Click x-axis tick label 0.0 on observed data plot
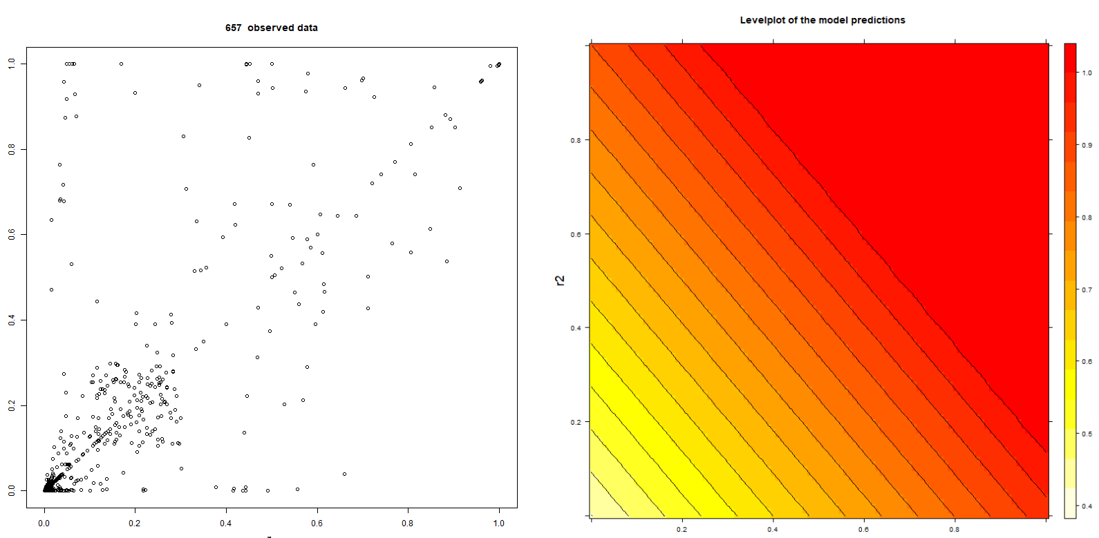1099x538 pixels. [44, 523]
